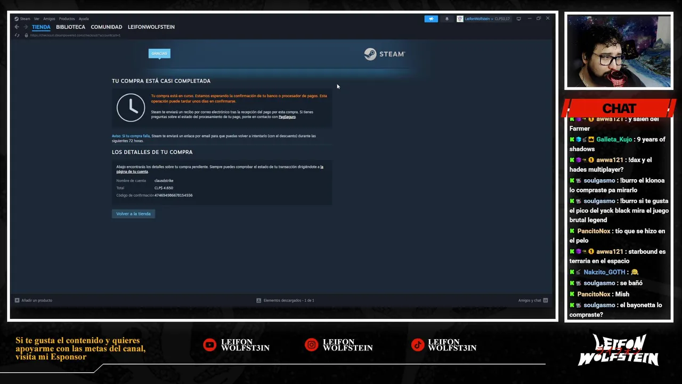Switch to Big Picture mode icon
This screenshot has width=682, height=384.
tap(518, 19)
